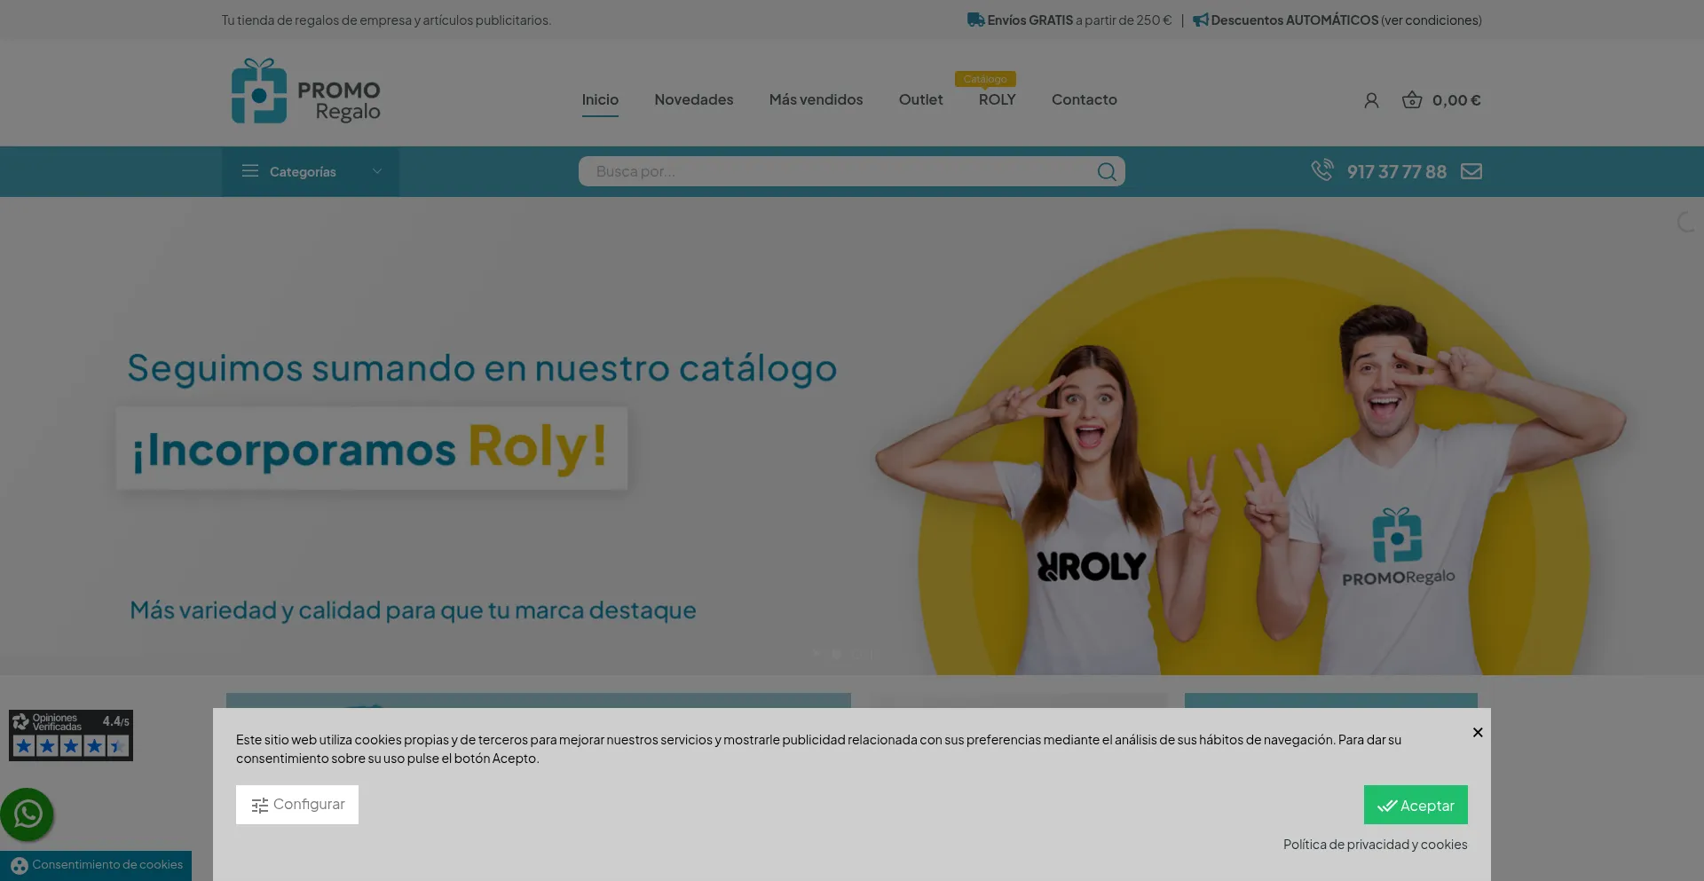Image resolution: width=1704 pixels, height=881 pixels.
Task: Close the cookie banner with X
Action: [x=1478, y=732]
